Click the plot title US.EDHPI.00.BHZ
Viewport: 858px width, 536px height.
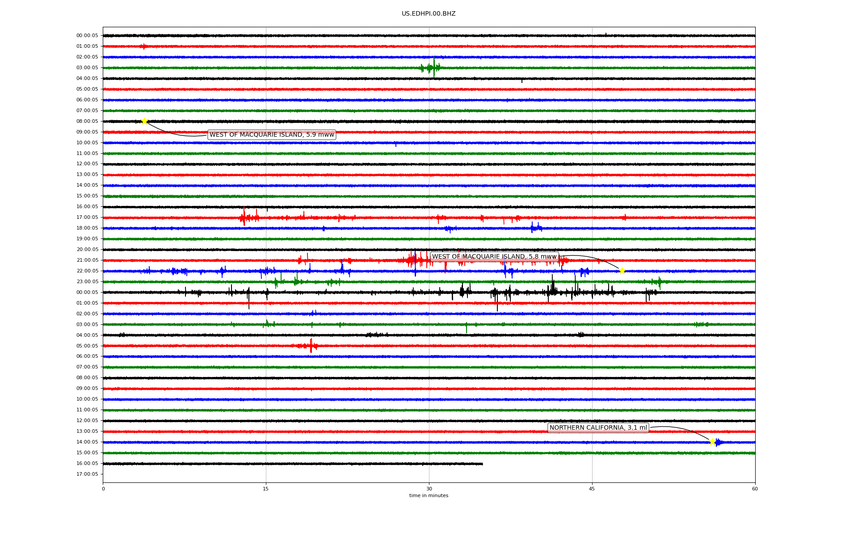[x=429, y=14]
